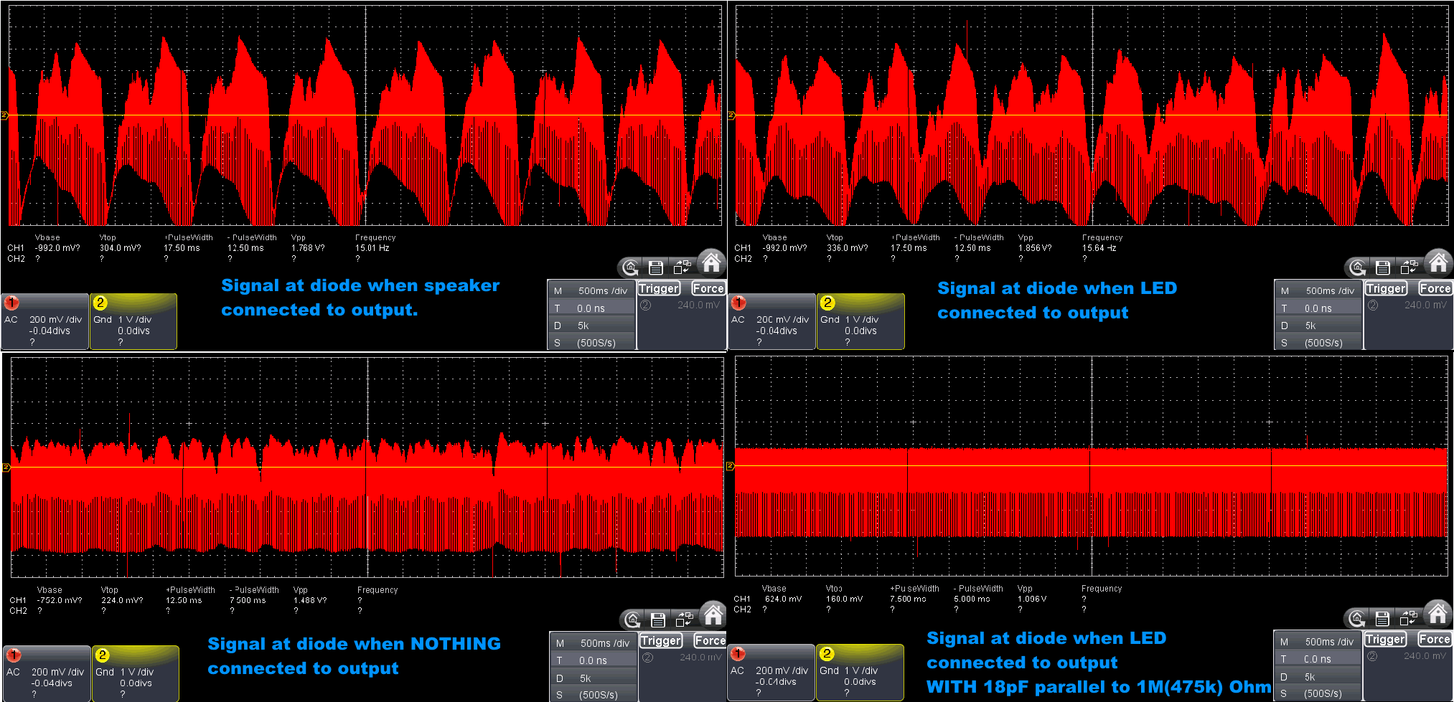Click the Vtop reading 224.0 mV?

tap(122, 600)
